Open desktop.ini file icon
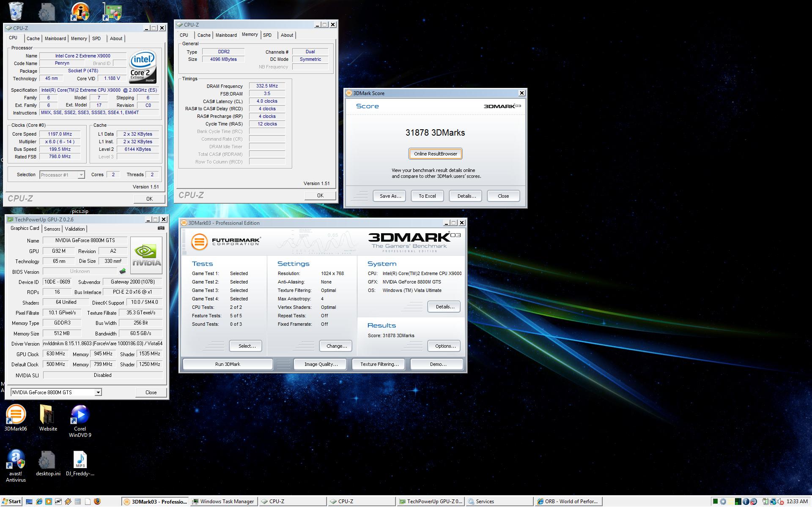The width and height of the screenshot is (812, 507). (48, 463)
